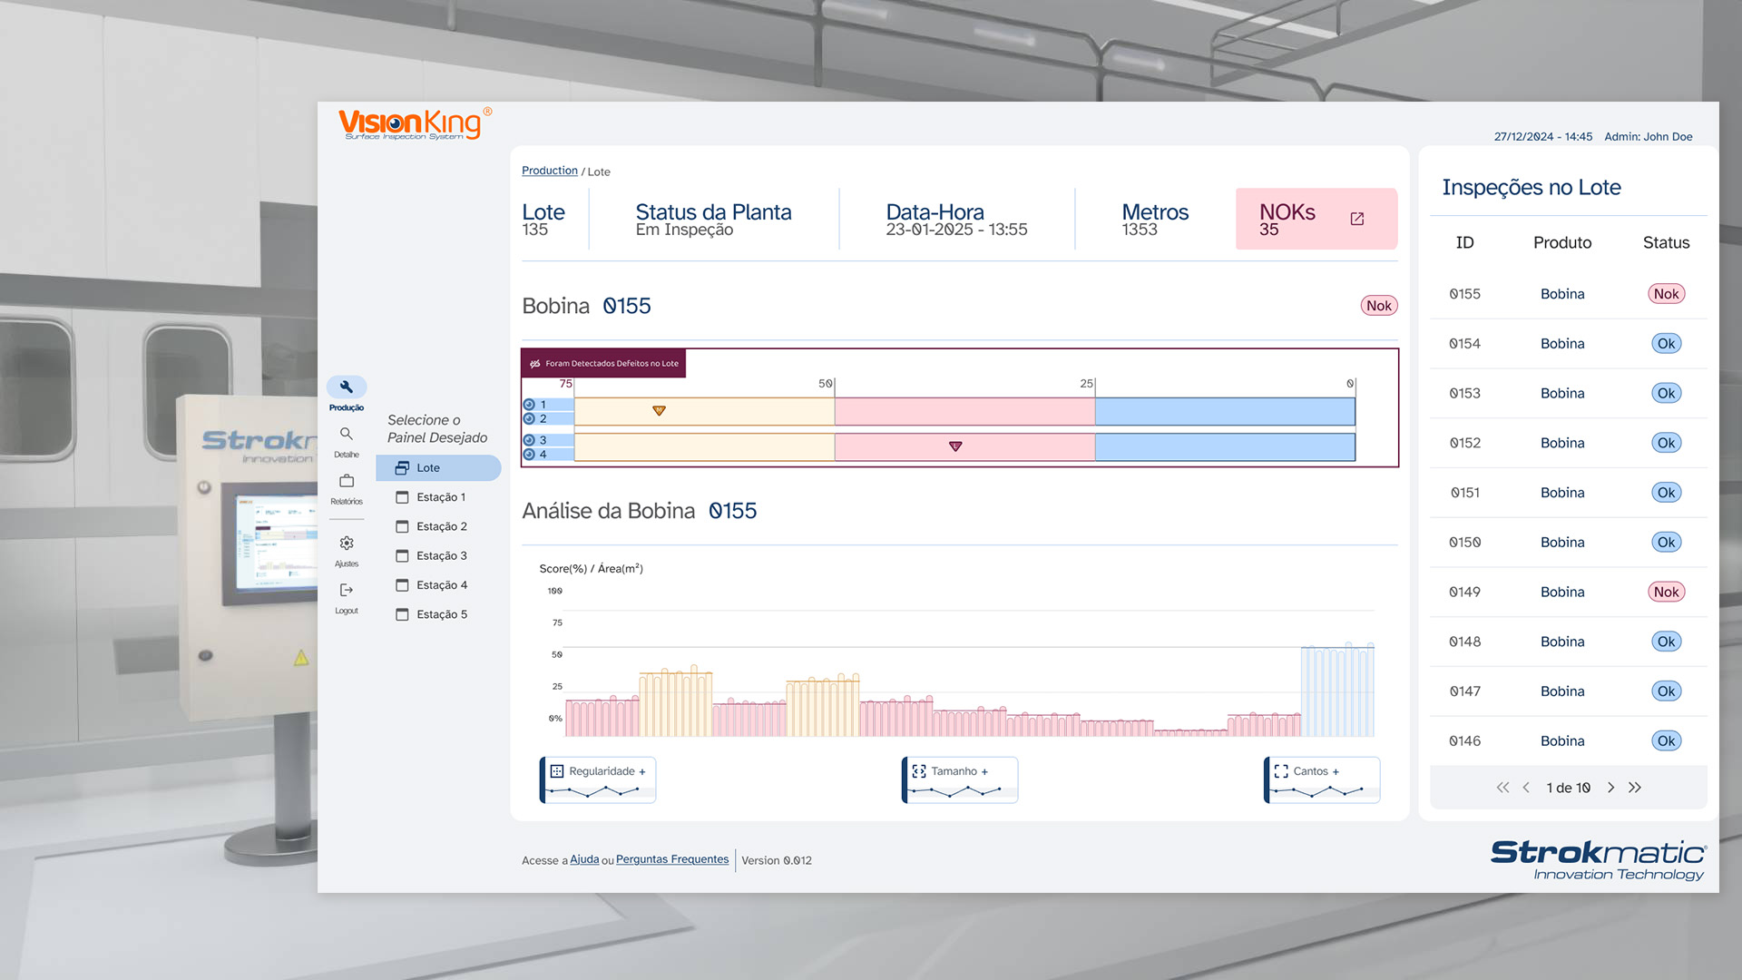Click the Production breadcrumb link

pyautogui.click(x=549, y=171)
